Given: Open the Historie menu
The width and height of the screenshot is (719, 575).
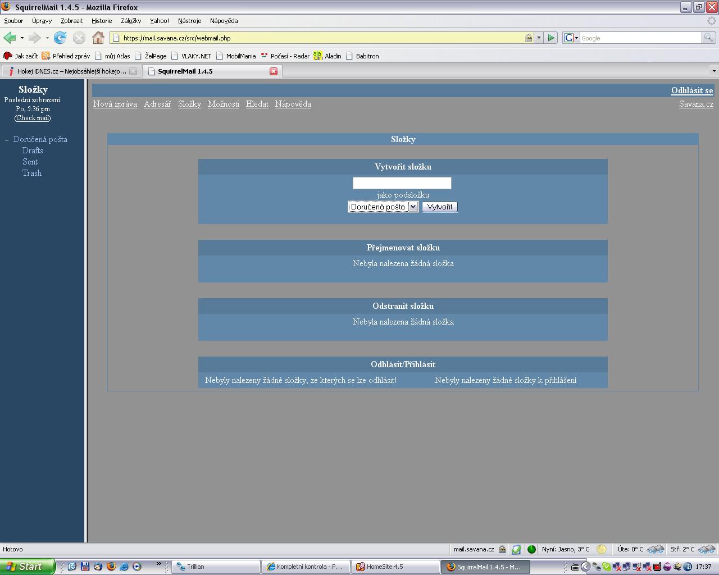Looking at the screenshot, I should tap(102, 21).
